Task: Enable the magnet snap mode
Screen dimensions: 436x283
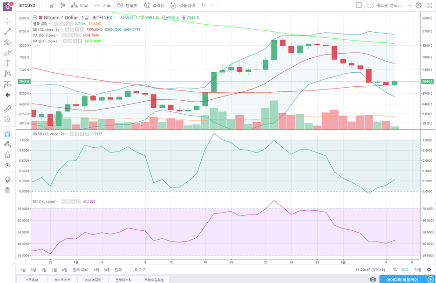Action: (x=7, y=134)
